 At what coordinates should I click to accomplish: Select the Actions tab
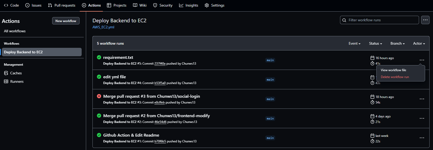click(x=91, y=5)
